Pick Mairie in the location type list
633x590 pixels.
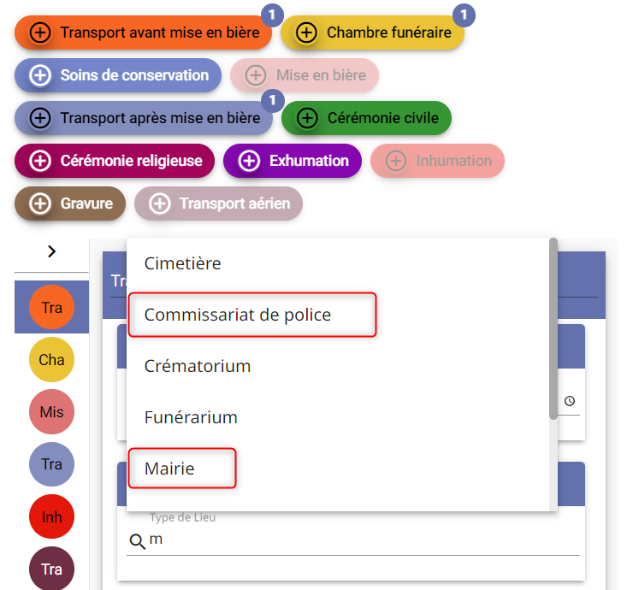point(169,469)
